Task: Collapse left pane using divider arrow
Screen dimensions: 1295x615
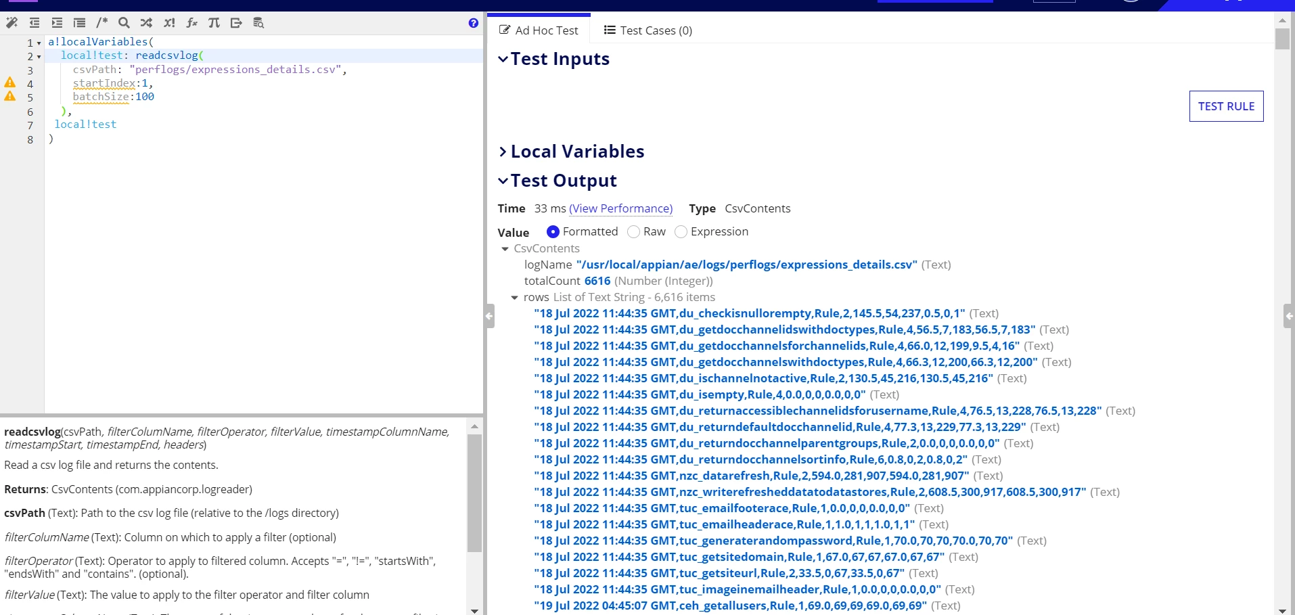Action: [489, 316]
